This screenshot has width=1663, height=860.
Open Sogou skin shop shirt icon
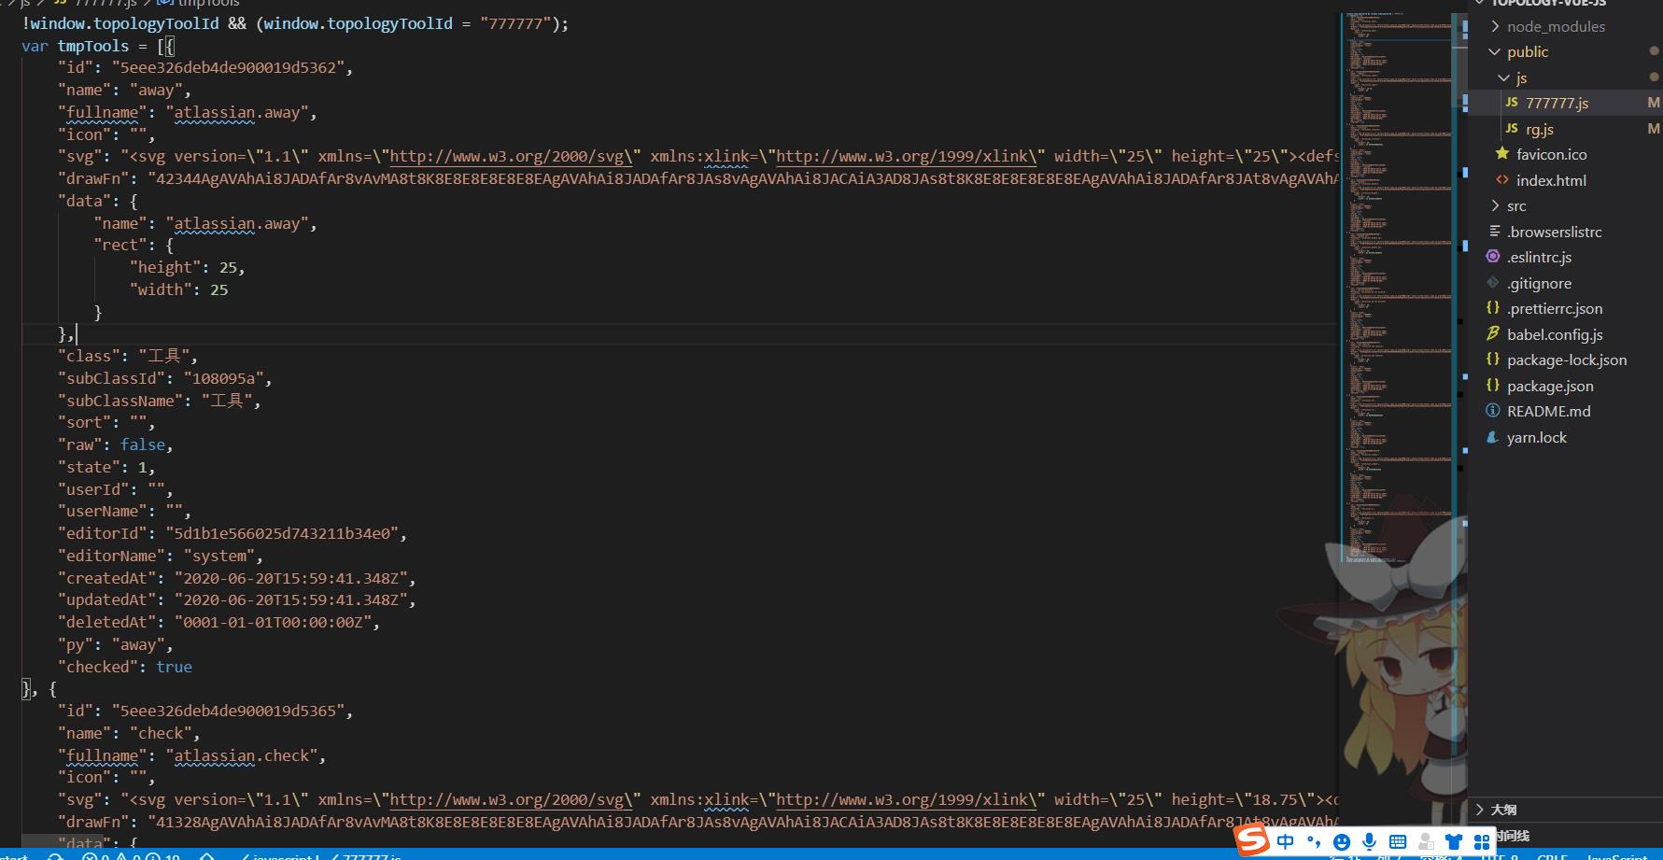(1454, 842)
